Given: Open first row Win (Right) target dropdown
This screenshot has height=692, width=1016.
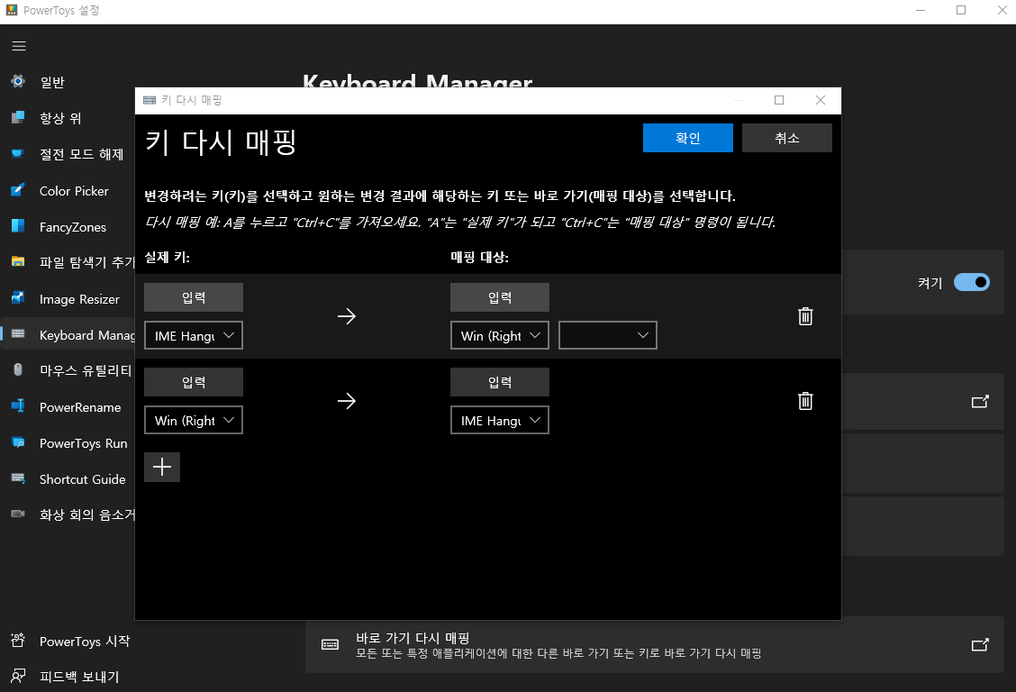Looking at the screenshot, I should (500, 335).
